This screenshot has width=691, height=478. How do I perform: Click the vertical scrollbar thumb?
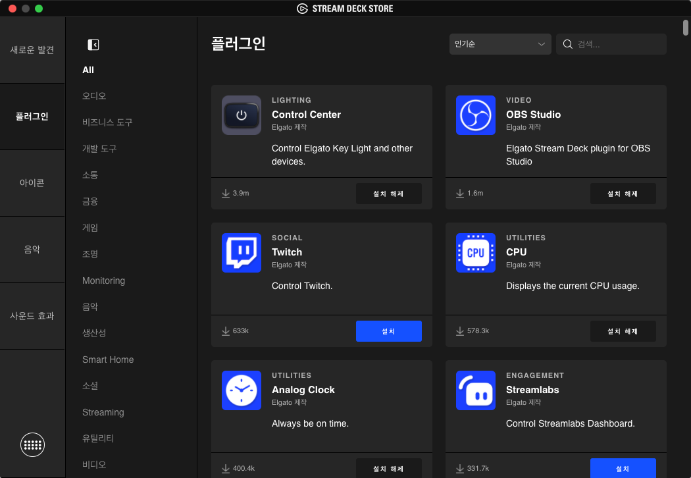[685, 28]
